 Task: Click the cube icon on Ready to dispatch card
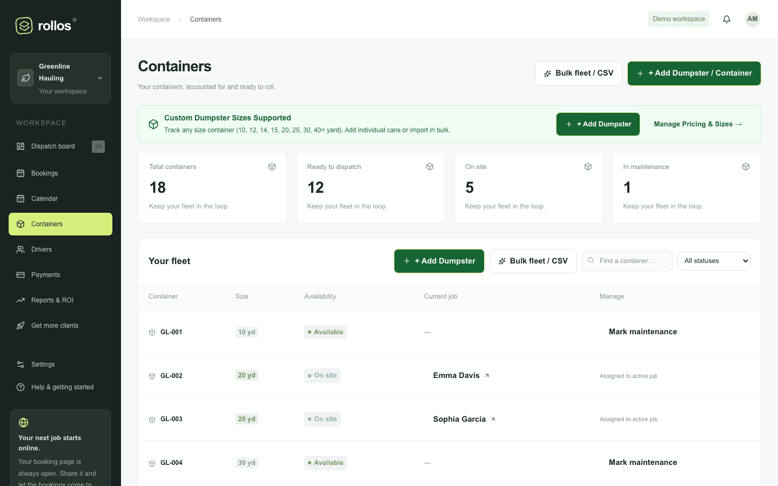(430, 167)
